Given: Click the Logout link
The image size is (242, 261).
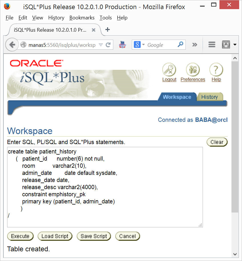Looking at the screenshot, I should tap(169, 80).
